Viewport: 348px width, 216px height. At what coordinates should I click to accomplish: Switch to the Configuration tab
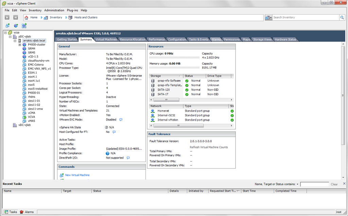177,39
